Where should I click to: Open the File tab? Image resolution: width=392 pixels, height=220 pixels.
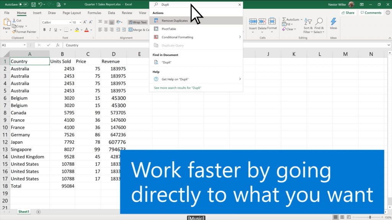(7, 13)
